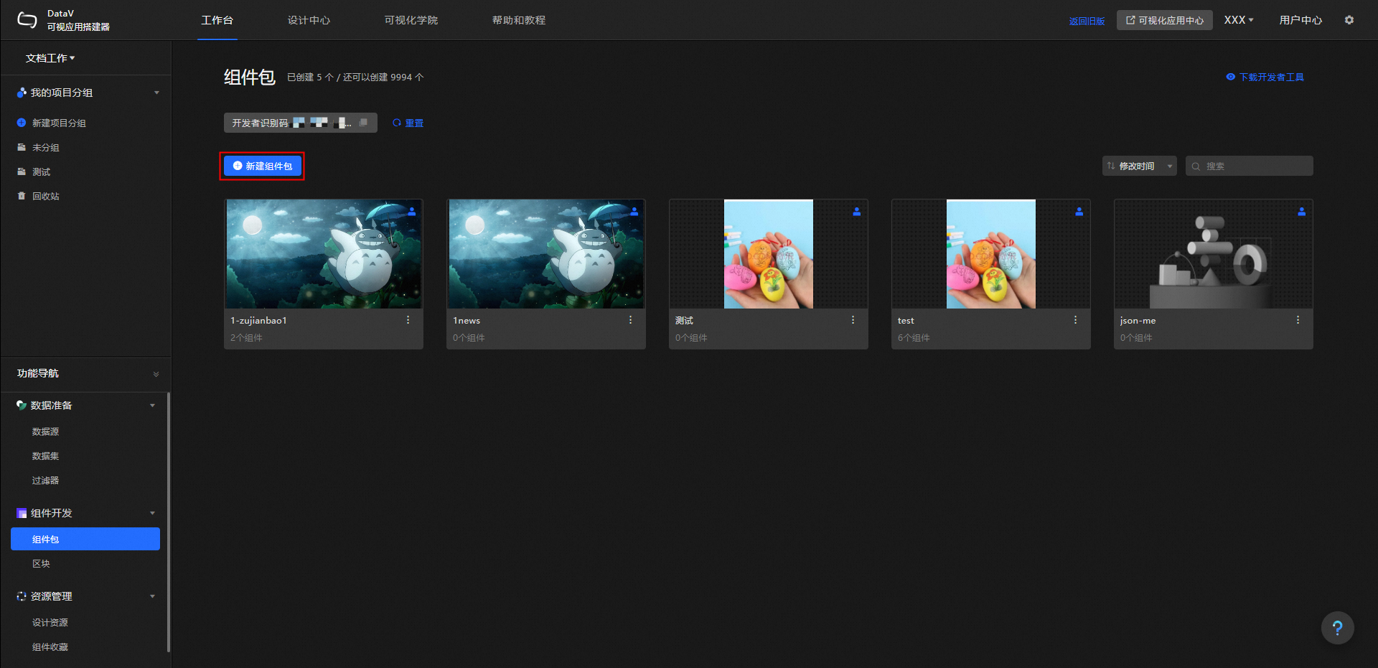Viewport: 1378px width, 668px height.
Task: Select 组件包 in the sidebar
Action: click(x=85, y=539)
